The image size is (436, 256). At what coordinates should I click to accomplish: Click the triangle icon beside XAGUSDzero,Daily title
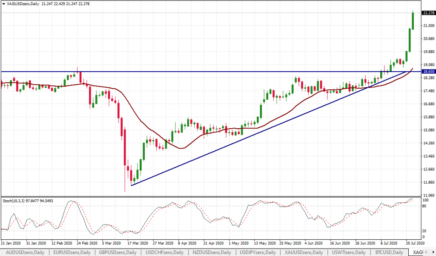click(4, 4)
